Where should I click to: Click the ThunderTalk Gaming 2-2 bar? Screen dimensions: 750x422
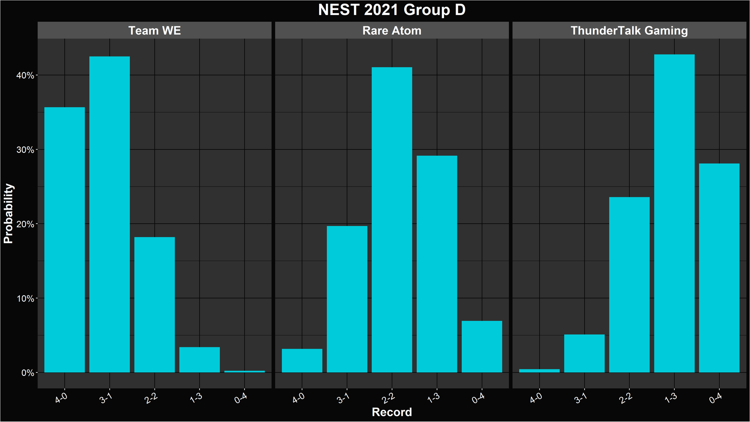point(629,285)
